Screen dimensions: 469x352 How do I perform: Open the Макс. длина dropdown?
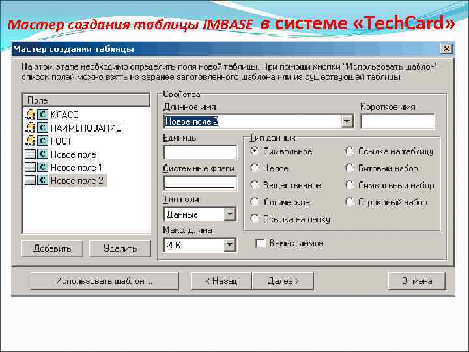(x=230, y=245)
